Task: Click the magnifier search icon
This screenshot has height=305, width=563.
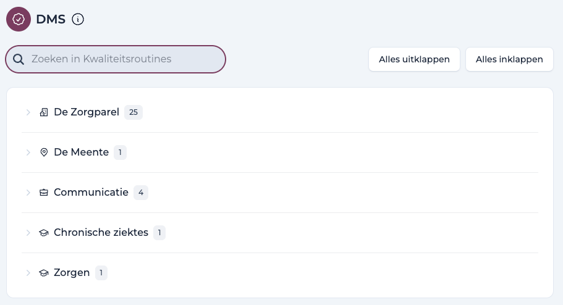Action: point(19,59)
